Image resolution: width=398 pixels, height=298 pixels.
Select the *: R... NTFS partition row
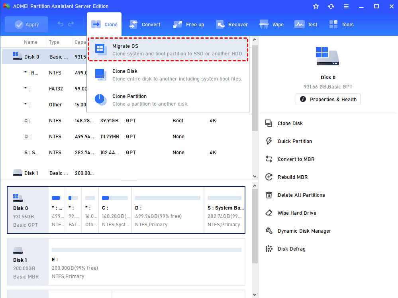tap(44, 73)
